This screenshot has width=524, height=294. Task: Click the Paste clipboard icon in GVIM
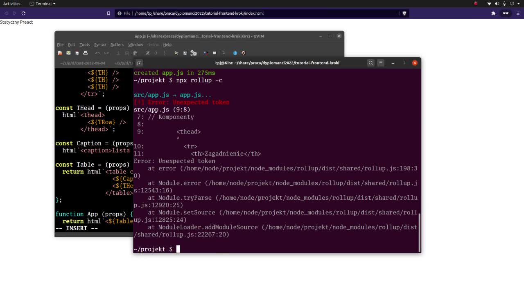click(x=135, y=53)
